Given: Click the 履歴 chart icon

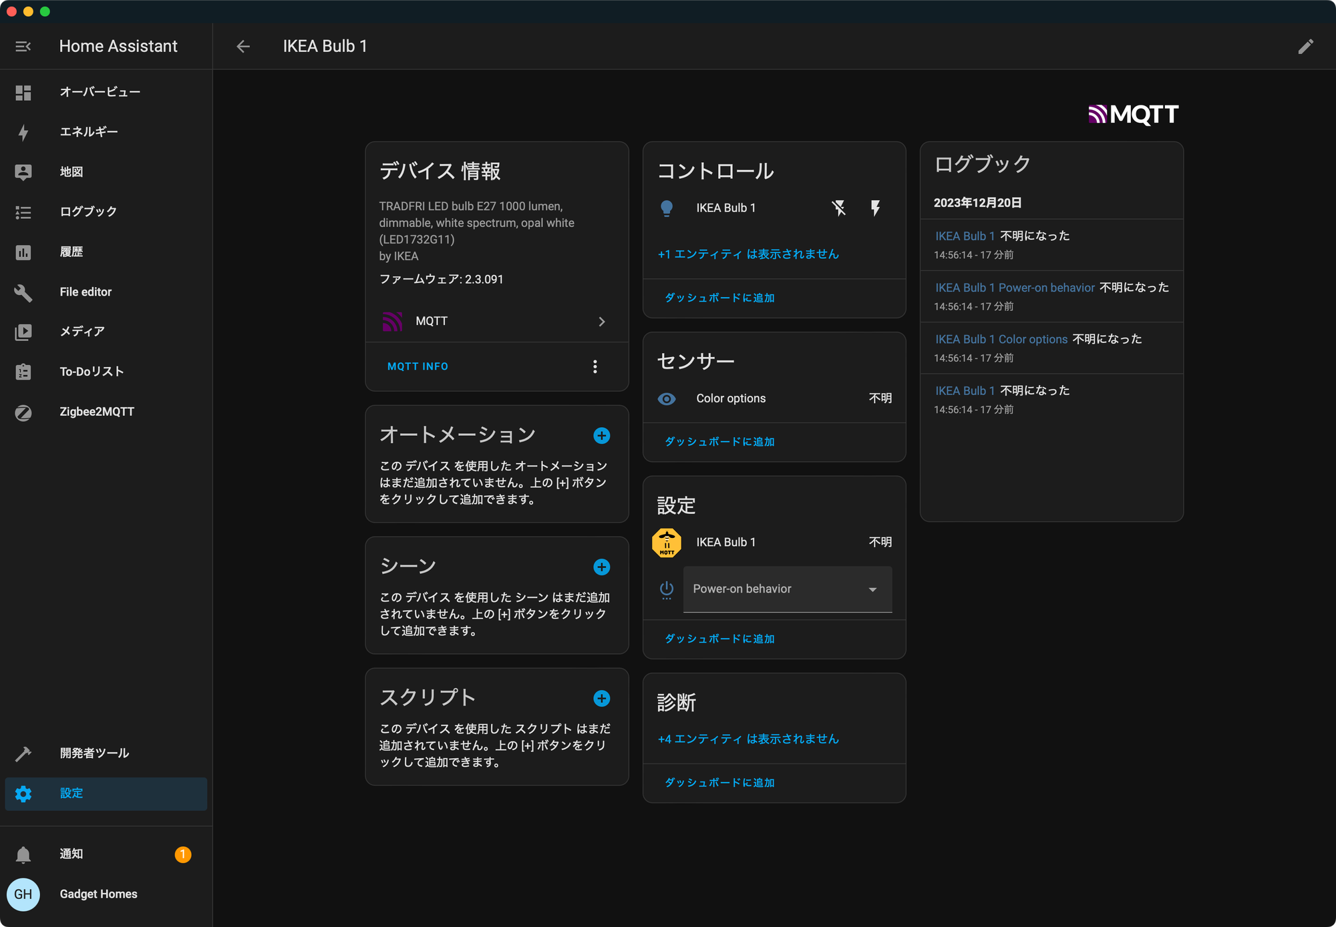Looking at the screenshot, I should 23,252.
